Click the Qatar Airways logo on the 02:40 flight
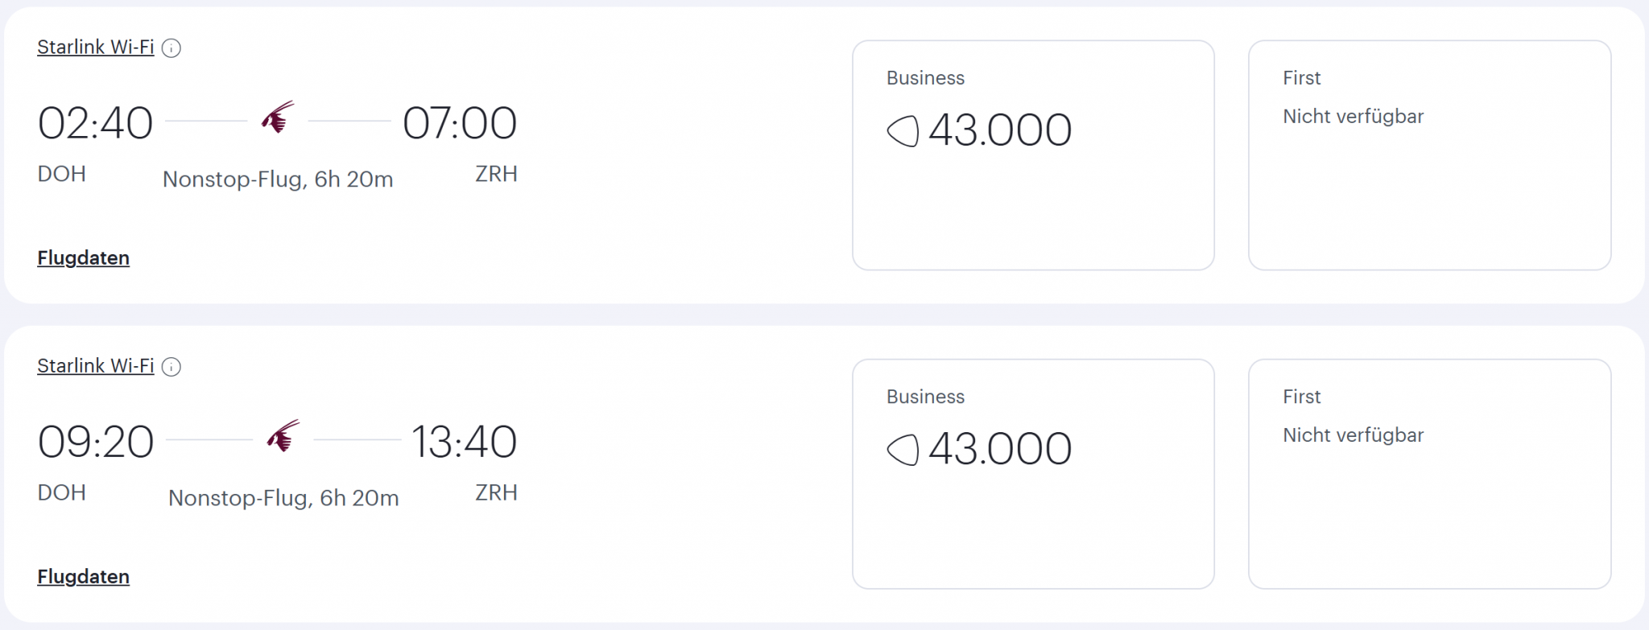 coord(278,117)
